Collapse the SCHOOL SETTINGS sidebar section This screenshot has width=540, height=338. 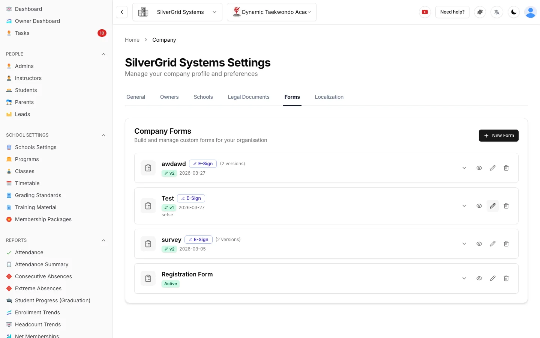[x=103, y=135]
